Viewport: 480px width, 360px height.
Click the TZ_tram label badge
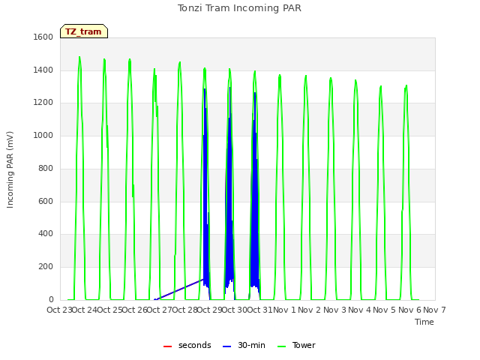pos(84,31)
